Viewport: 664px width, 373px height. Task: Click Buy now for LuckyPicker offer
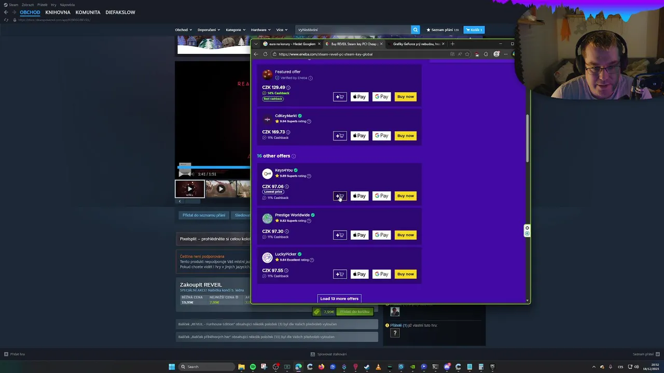tap(406, 274)
